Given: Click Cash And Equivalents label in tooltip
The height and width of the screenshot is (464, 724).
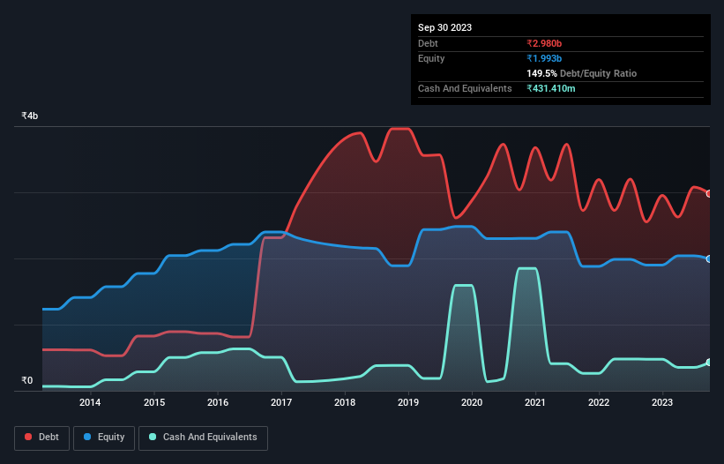Looking at the screenshot, I should point(465,88).
